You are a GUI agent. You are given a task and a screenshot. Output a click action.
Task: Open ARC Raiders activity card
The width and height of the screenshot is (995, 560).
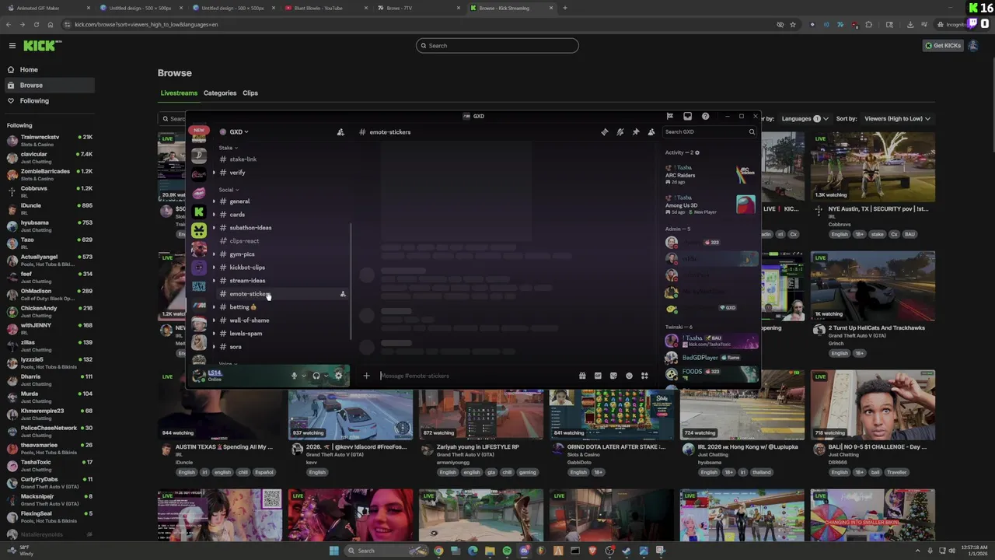pyautogui.click(x=710, y=174)
